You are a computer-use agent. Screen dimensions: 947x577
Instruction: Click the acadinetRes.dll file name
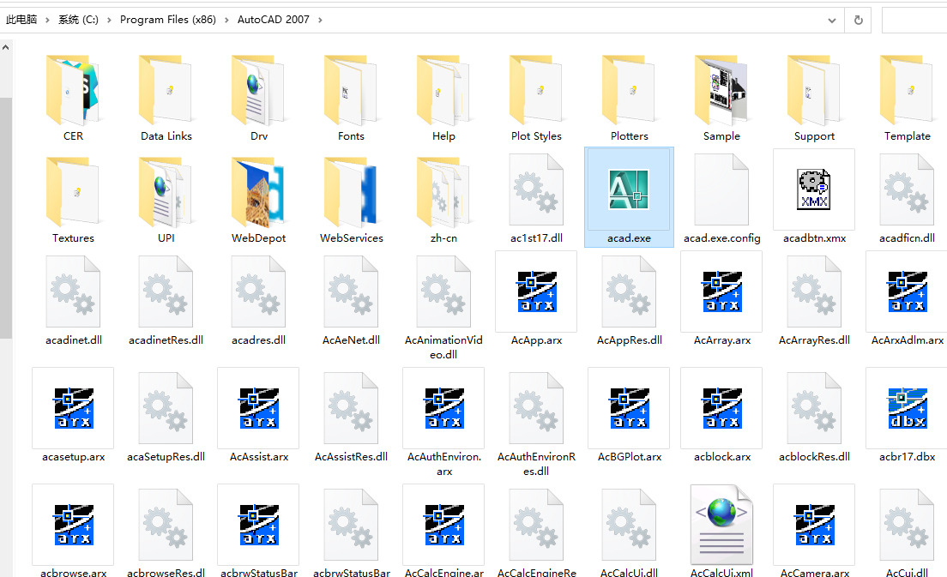click(x=166, y=340)
